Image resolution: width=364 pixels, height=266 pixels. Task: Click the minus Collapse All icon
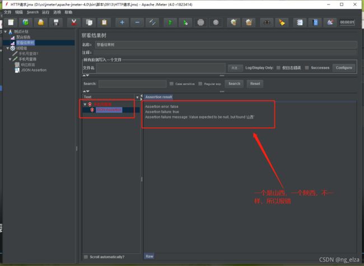tap(137, 22)
